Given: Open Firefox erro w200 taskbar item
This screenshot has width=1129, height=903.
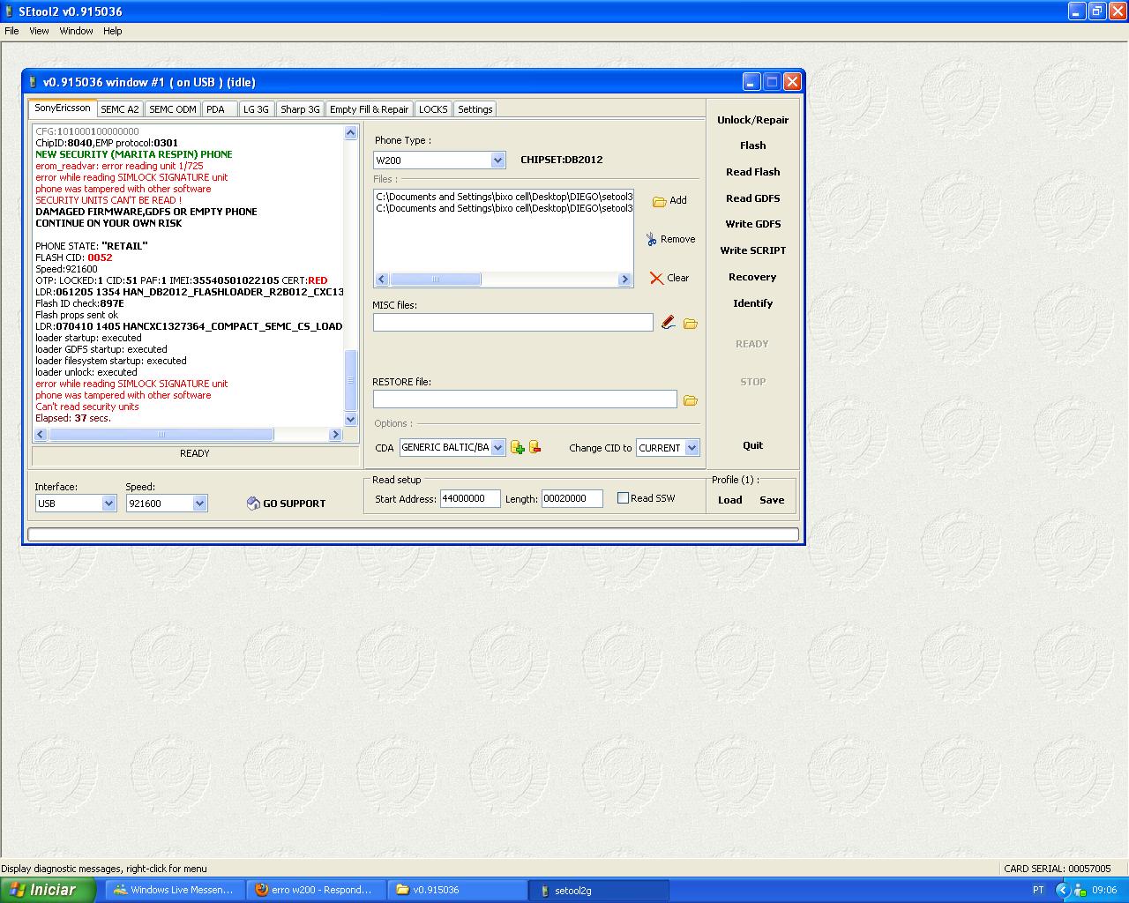Looking at the screenshot, I should point(316,891).
